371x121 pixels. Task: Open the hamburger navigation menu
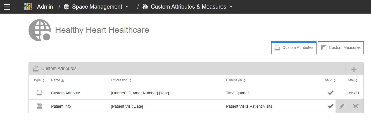click(x=7, y=7)
